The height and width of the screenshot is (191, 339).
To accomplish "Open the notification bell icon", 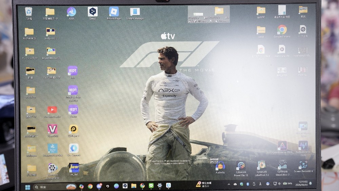I will tap(311, 183).
